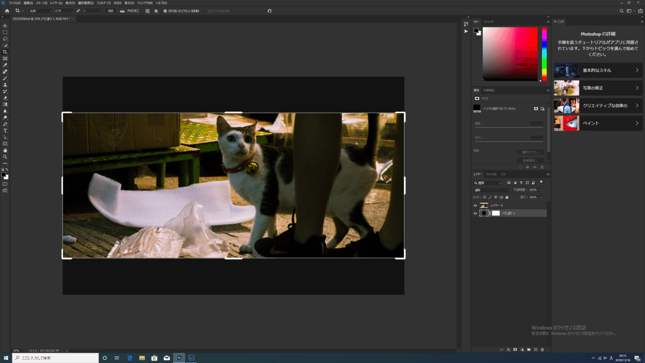The height and width of the screenshot is (363, 645).
Task: Toggle the layer filter switch in Layers panel
Action: (540, 183)
